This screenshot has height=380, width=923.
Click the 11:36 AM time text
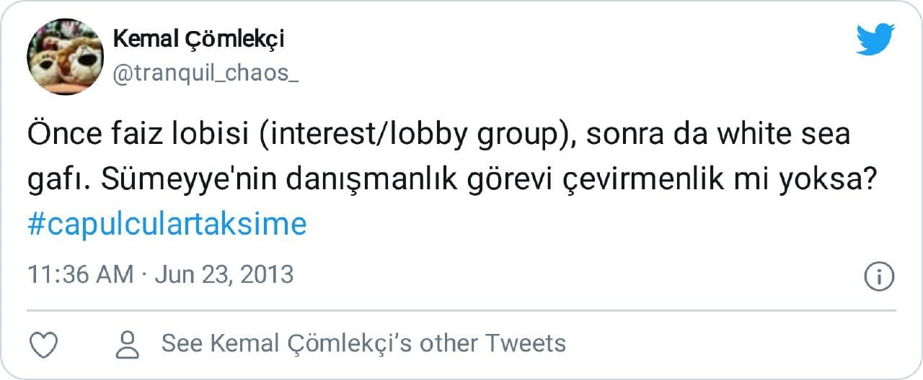(x=80, y=275)
